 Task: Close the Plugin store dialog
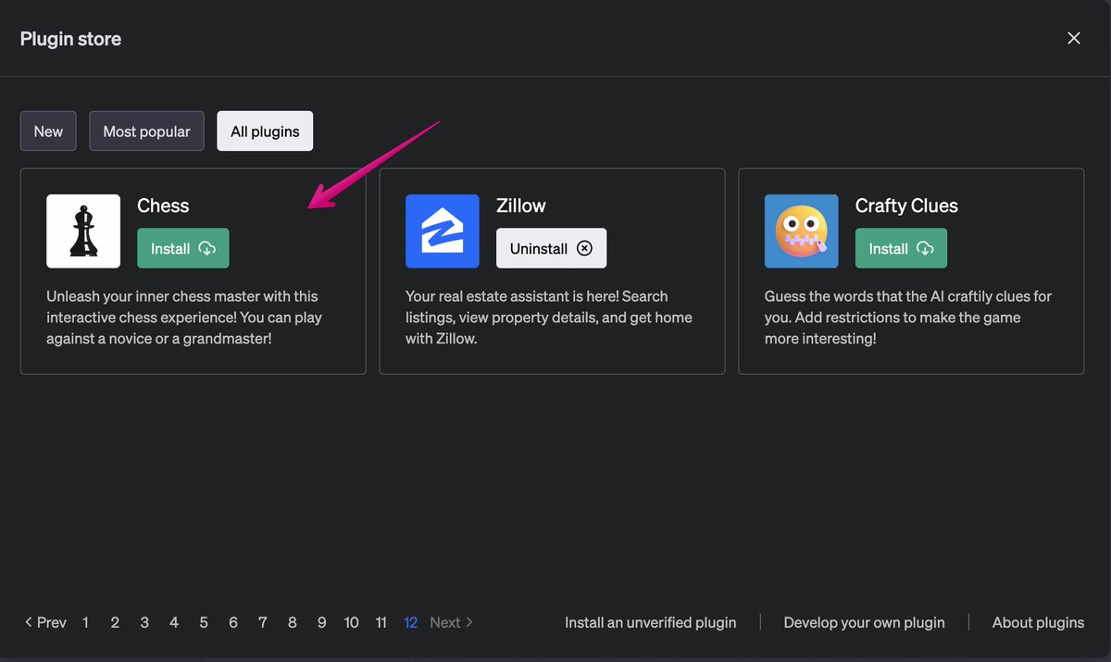(x=1074, y=38)
